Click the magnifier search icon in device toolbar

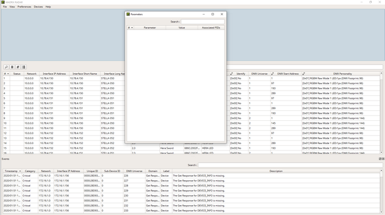pyautogui.click(x=6, y=67)
